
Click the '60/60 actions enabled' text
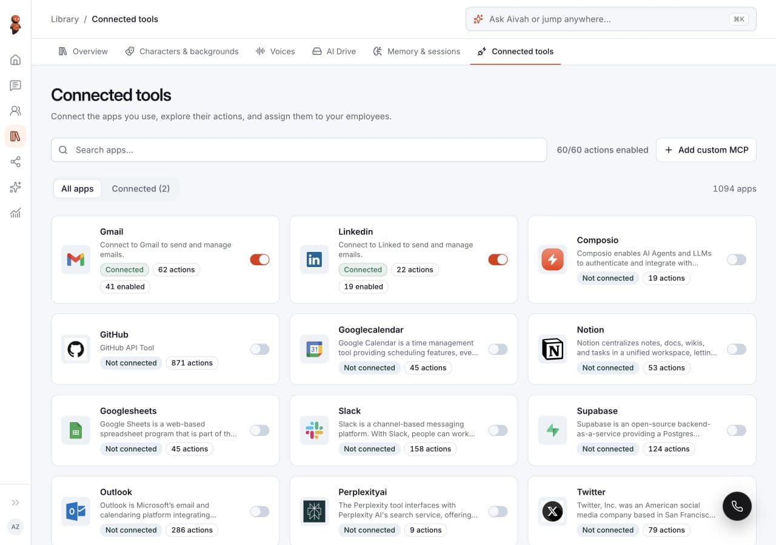603,150
